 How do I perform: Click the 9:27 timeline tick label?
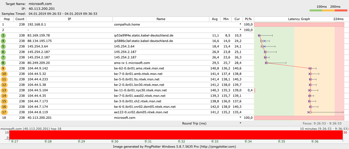[15, 141]
